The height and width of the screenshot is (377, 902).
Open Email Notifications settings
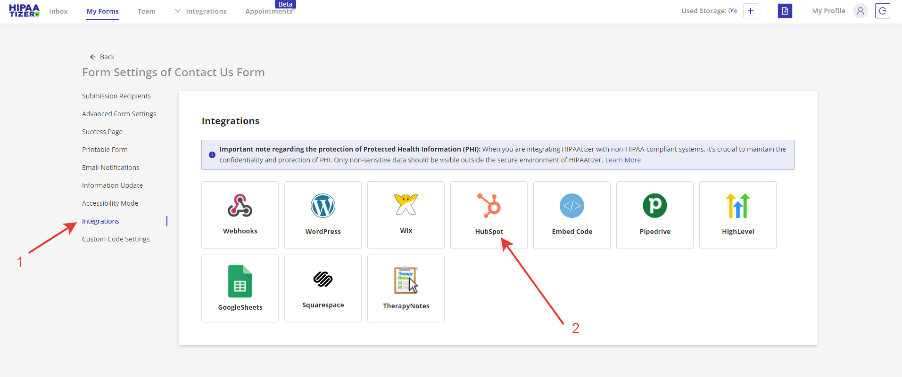pos(111,168)
